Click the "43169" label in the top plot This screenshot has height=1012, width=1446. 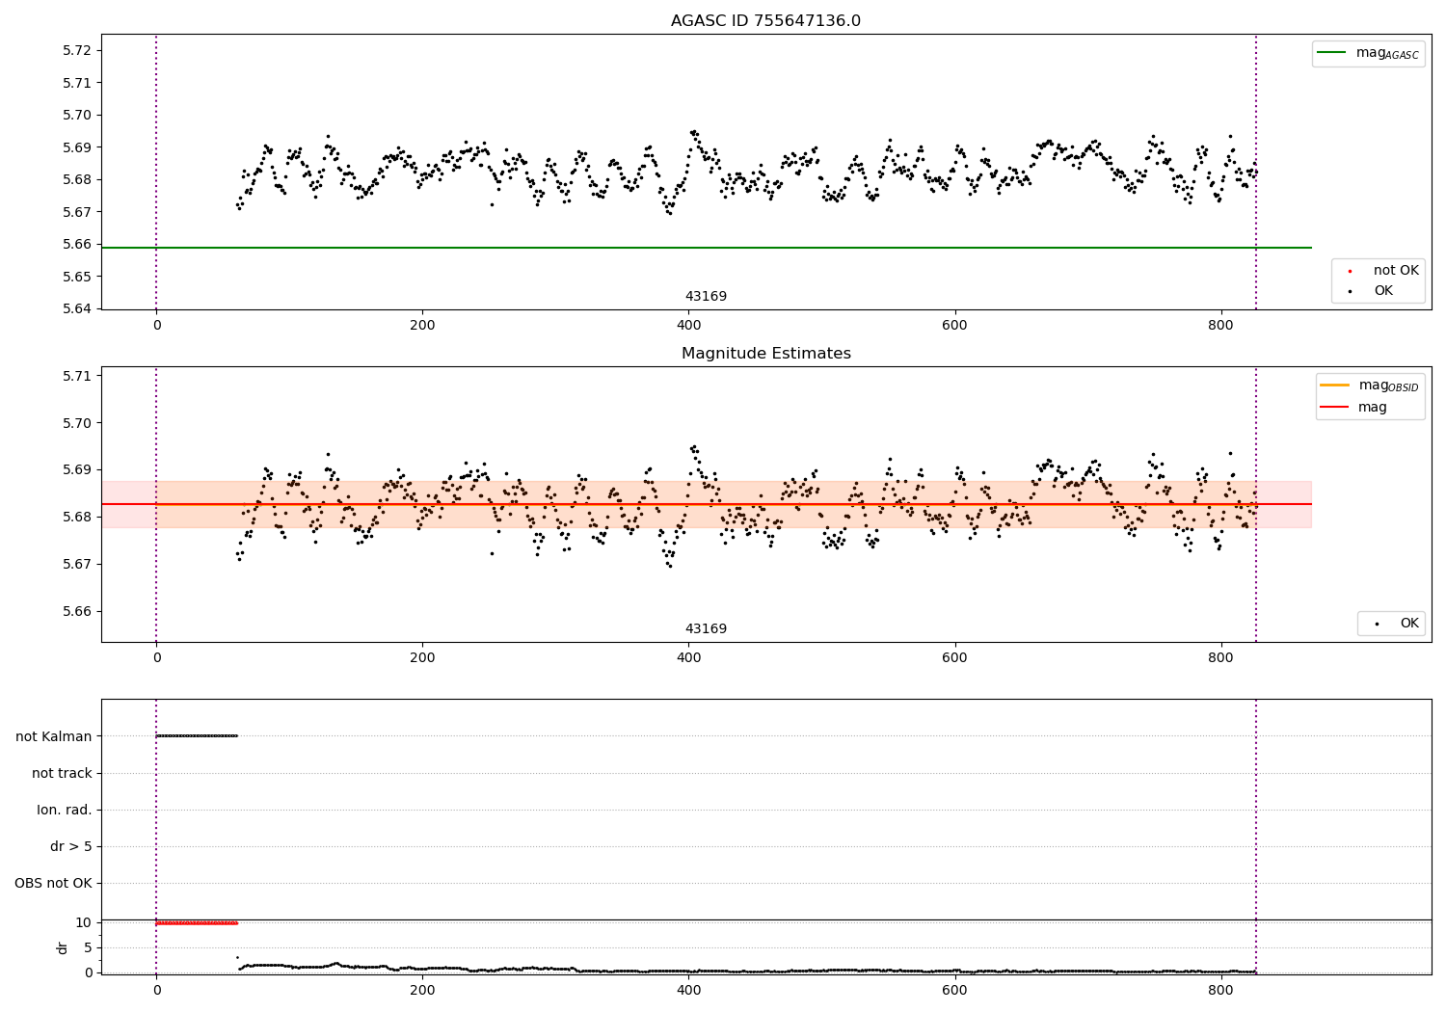pos(706,297)
